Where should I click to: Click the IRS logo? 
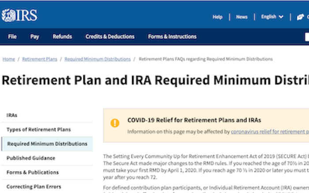(x=19, y=15)
